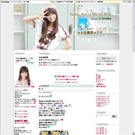Image resolution: width=135 pixels, height=135 pixels.
Task: Click the scrollbar down arrow
Action: tap(134, 134)
